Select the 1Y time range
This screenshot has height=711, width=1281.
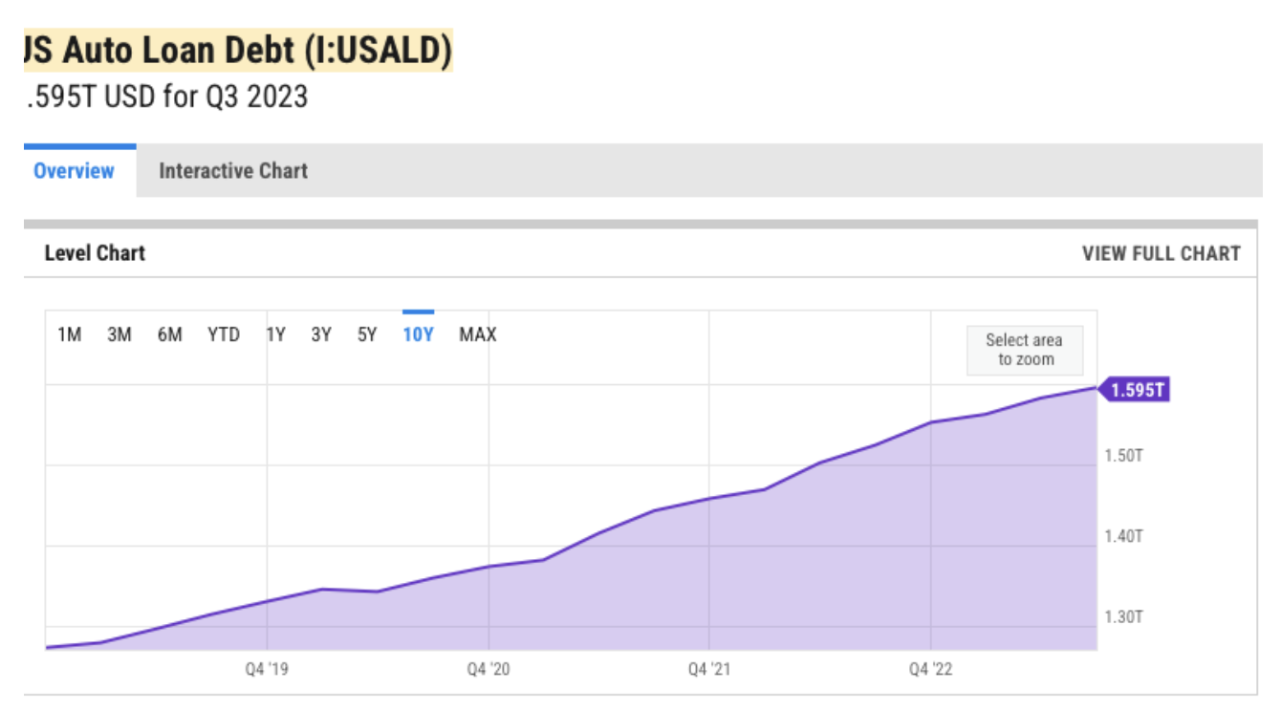(276, 334)
